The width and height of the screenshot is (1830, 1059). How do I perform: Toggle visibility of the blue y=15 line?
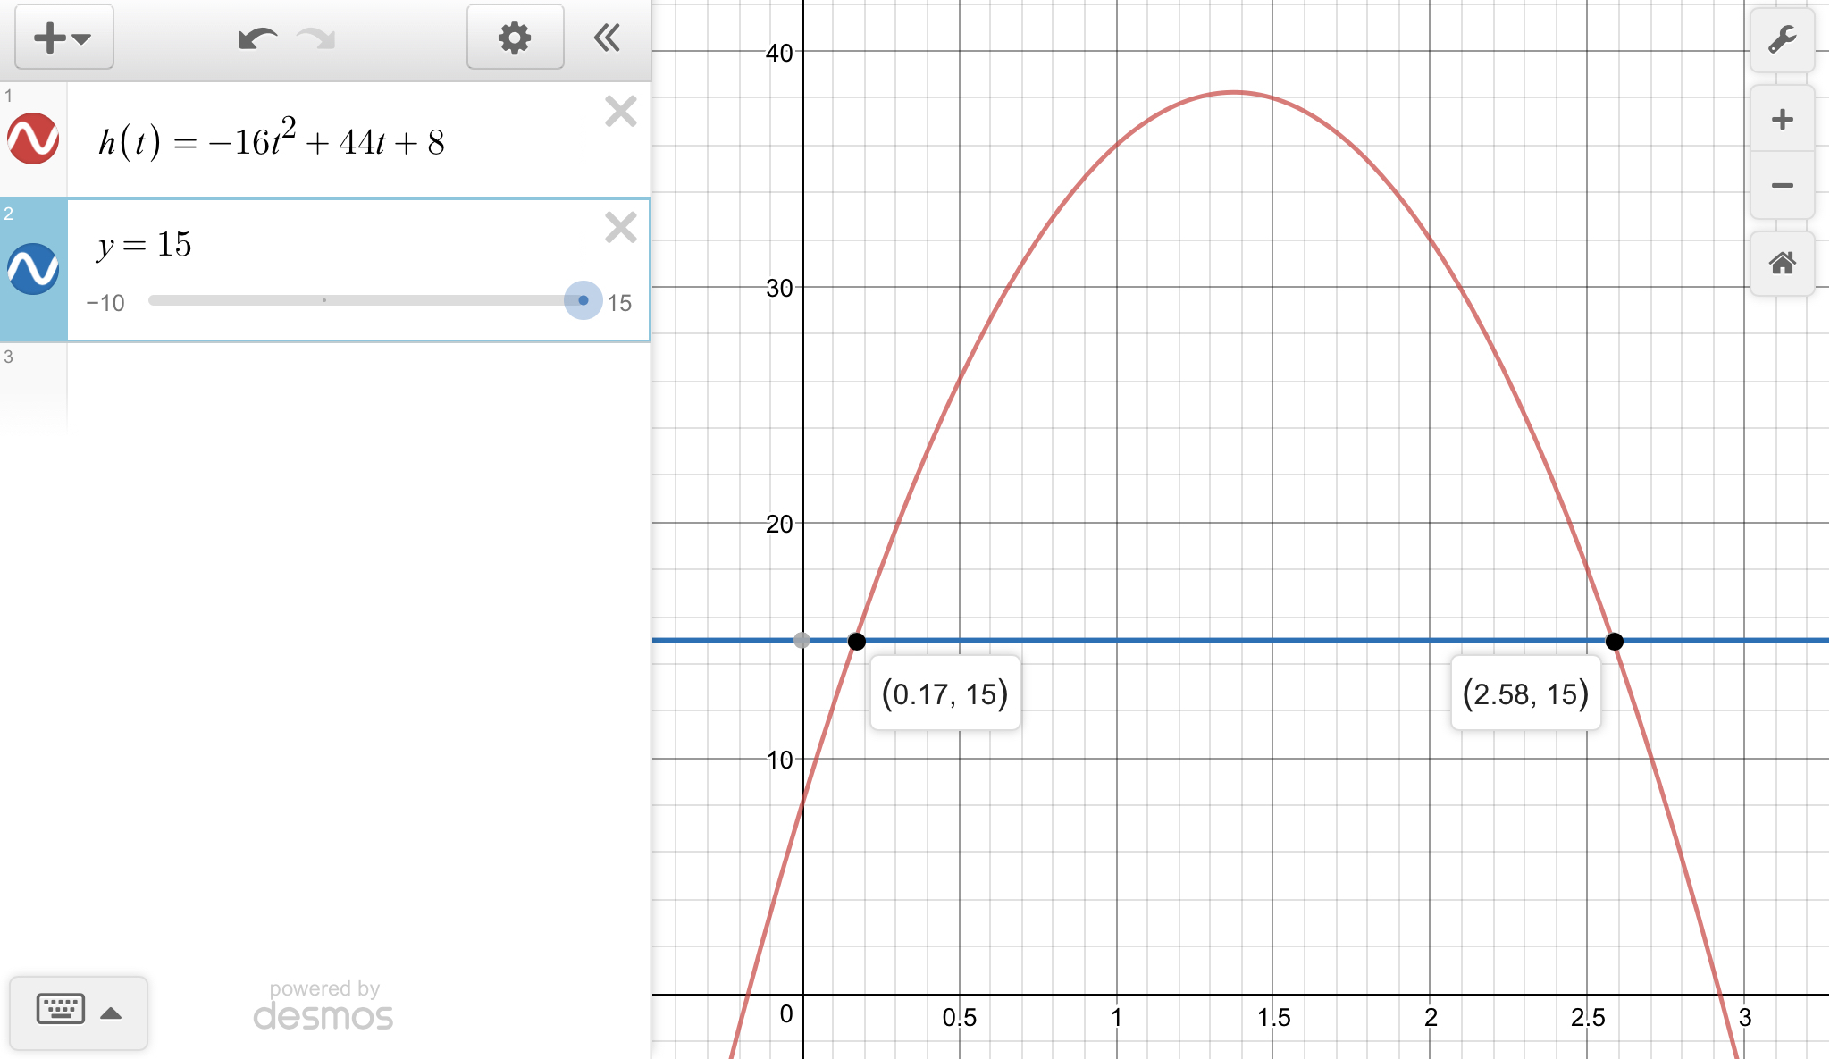tap(33, 269)
